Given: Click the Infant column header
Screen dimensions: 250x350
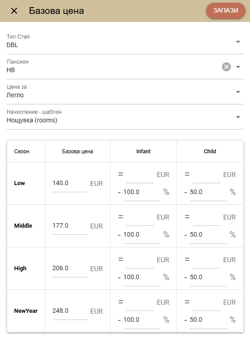Looking at the screenshot, I should [x=143, y=151].
